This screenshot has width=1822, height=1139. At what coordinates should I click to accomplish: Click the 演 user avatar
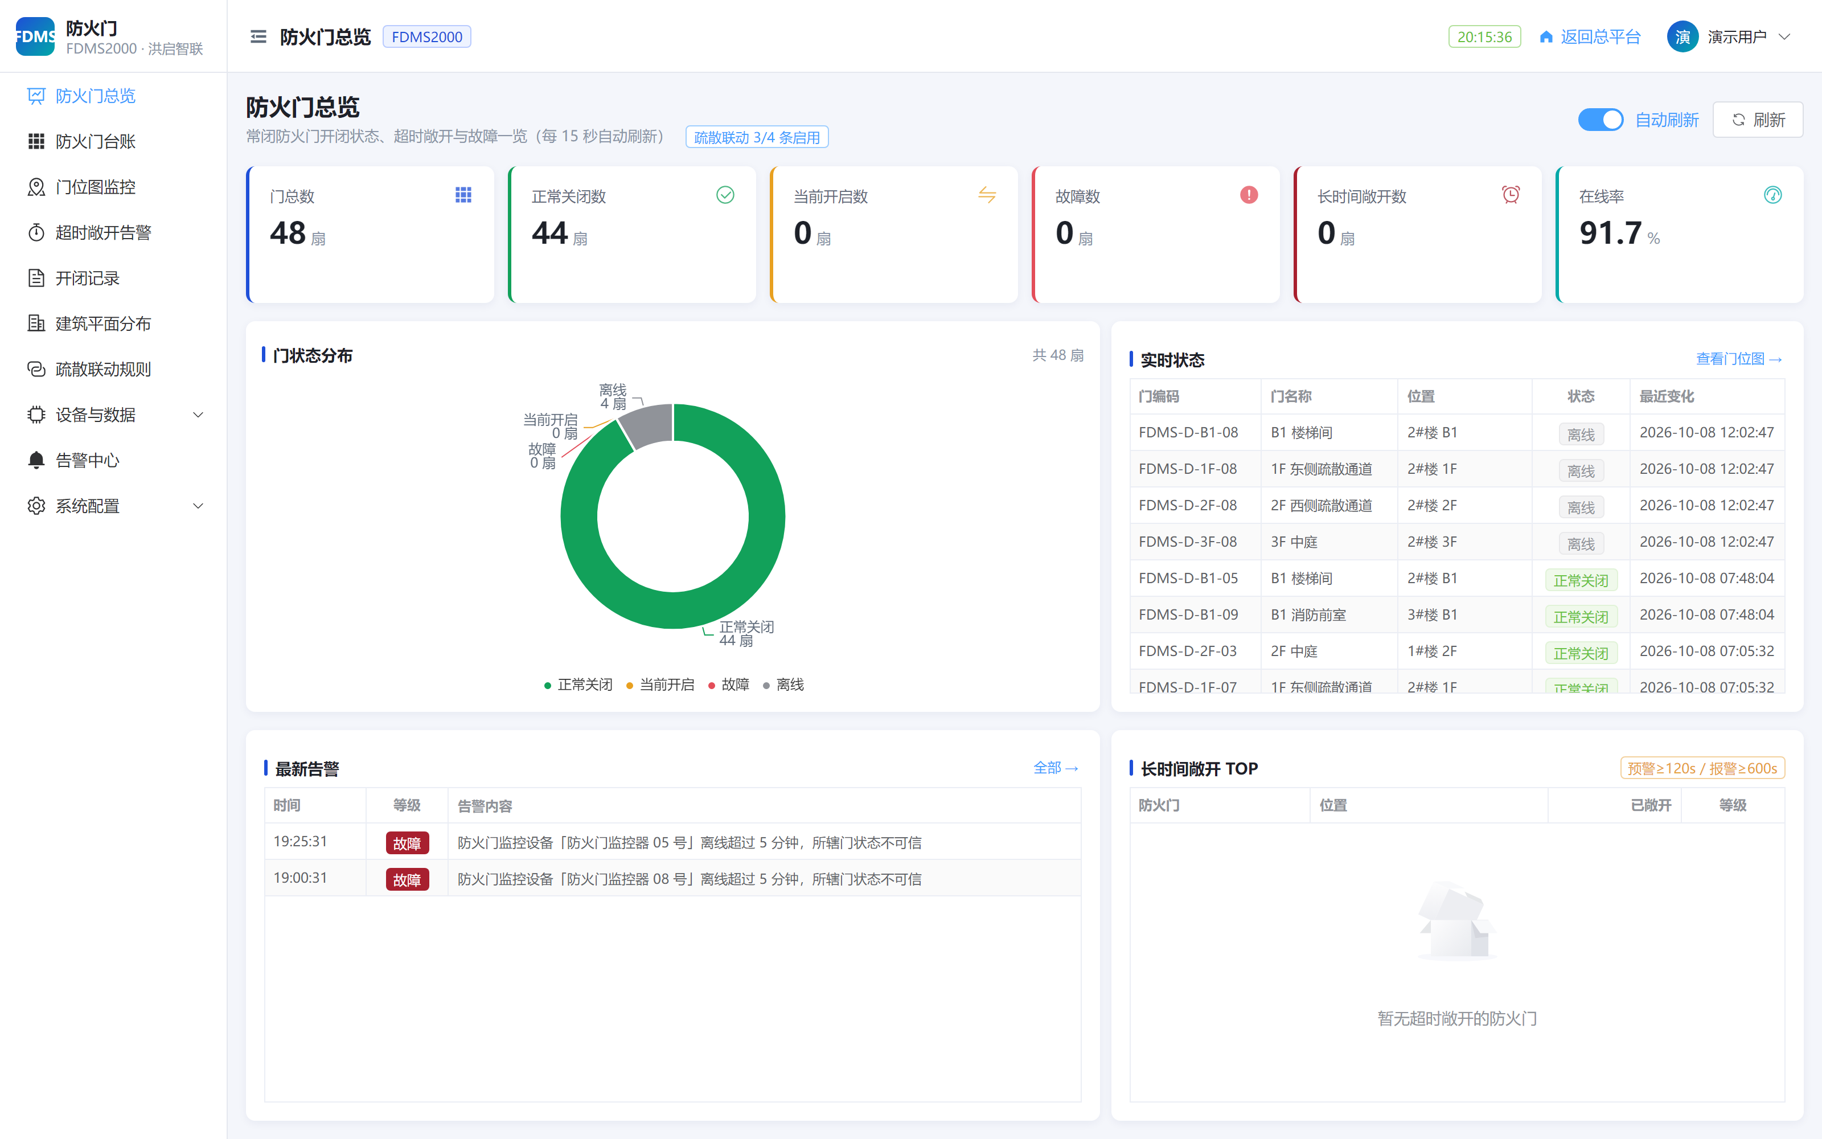coord(1683,37)
